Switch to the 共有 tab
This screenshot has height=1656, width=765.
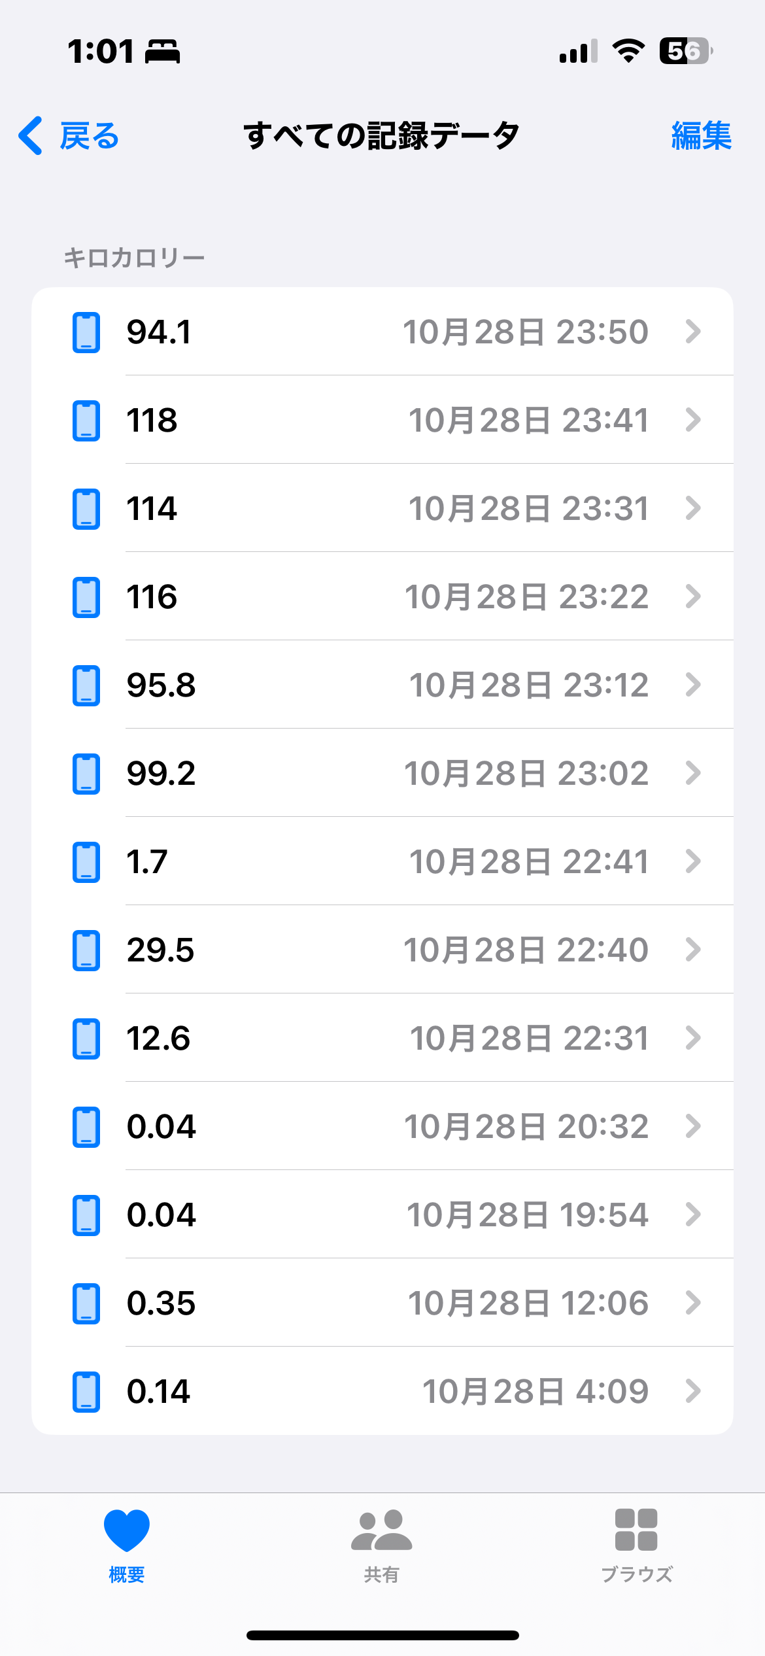click(382, 1545)
